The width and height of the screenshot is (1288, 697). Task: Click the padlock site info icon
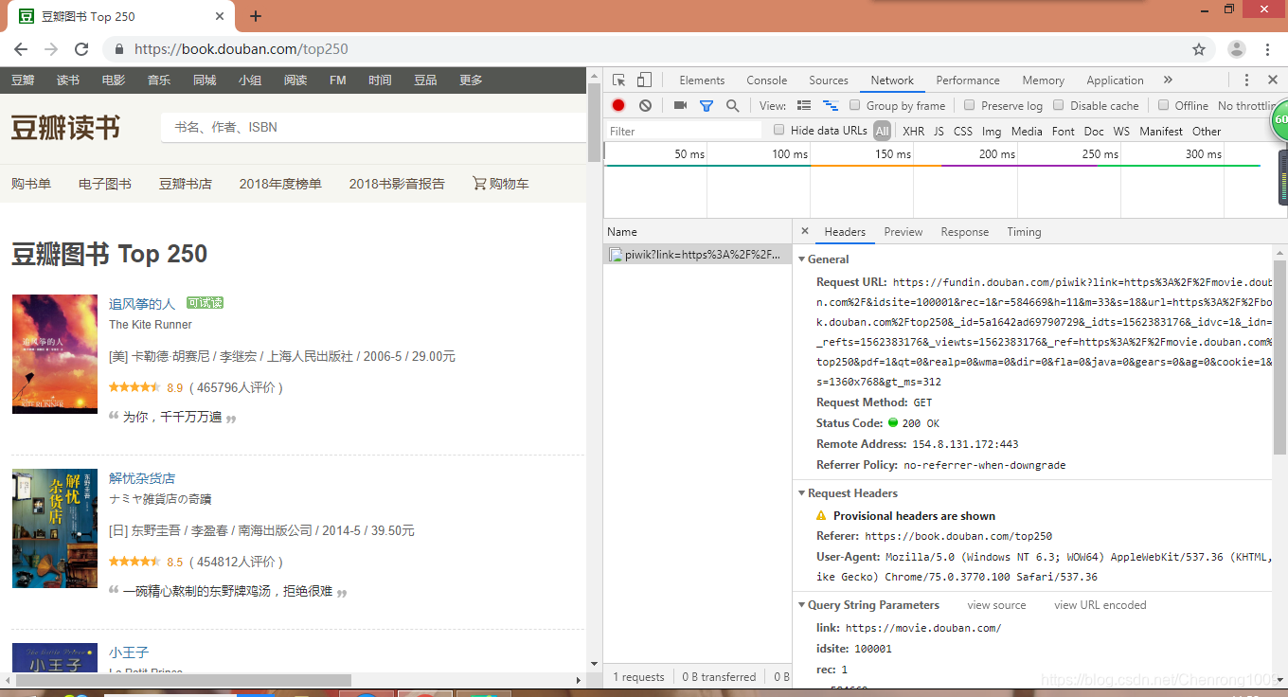[x=119, y=49]
